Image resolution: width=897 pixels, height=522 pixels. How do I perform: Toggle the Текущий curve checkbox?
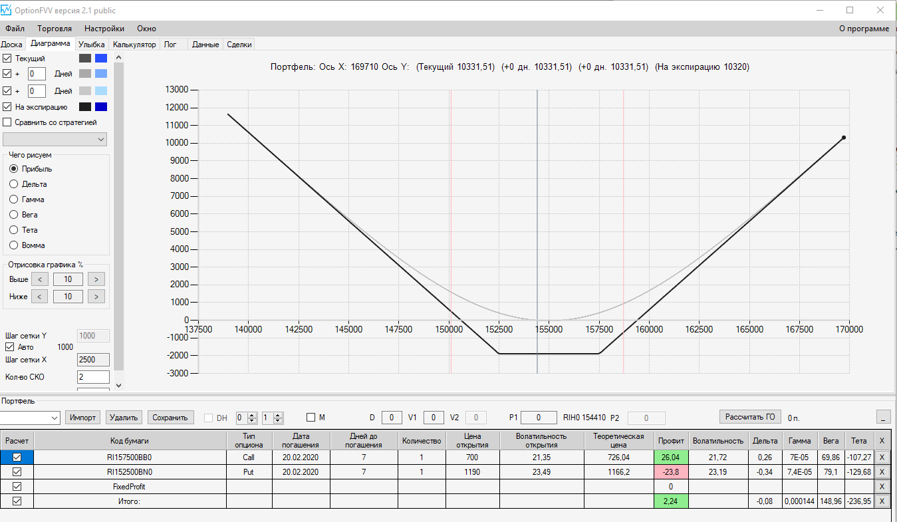pos(7,59)
